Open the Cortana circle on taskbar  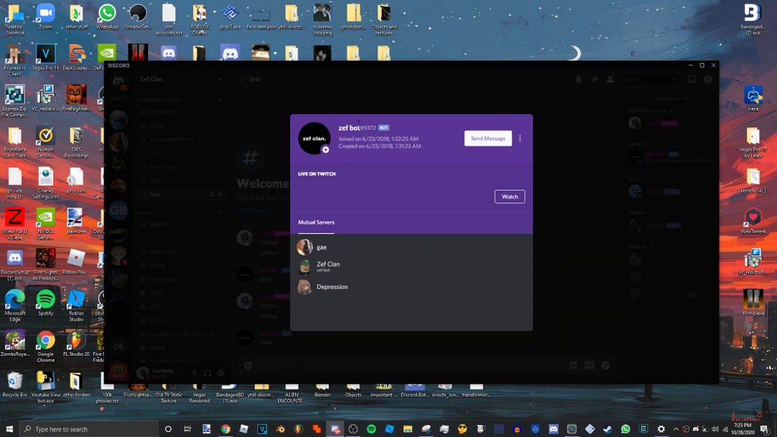pyautogui.click(x=168, y=429)
